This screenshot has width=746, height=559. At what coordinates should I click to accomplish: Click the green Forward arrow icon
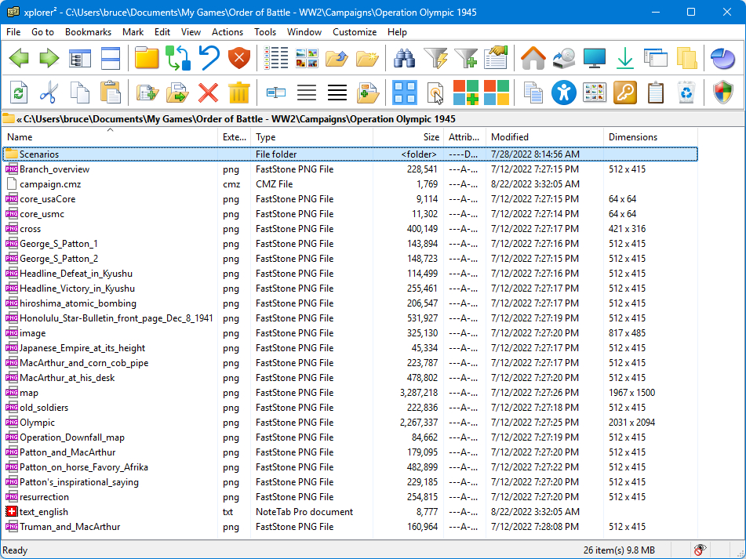[49, 58]
